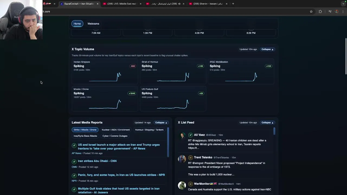Open the browser extensions puzzle icon
347x195 pixels.
pyautogui.click(x=320, y=11)
